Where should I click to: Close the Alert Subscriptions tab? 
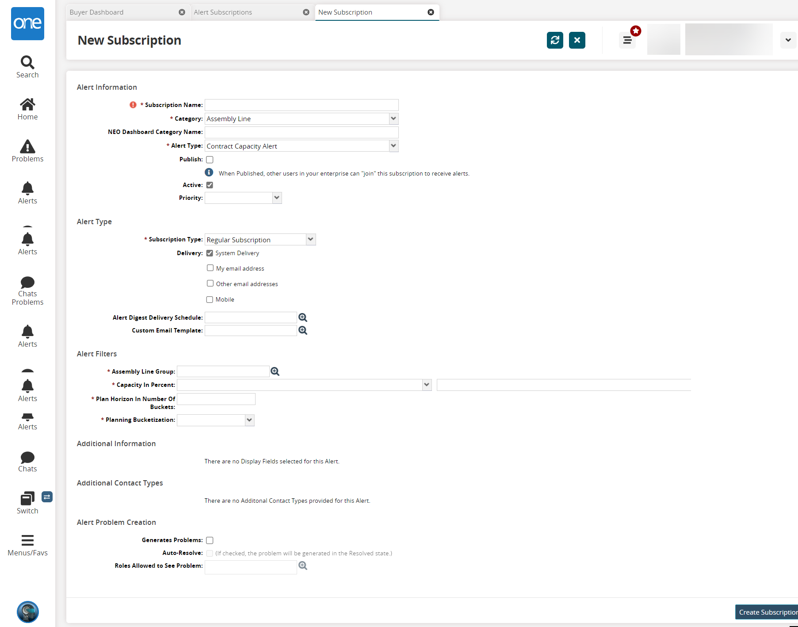(306, 12)
